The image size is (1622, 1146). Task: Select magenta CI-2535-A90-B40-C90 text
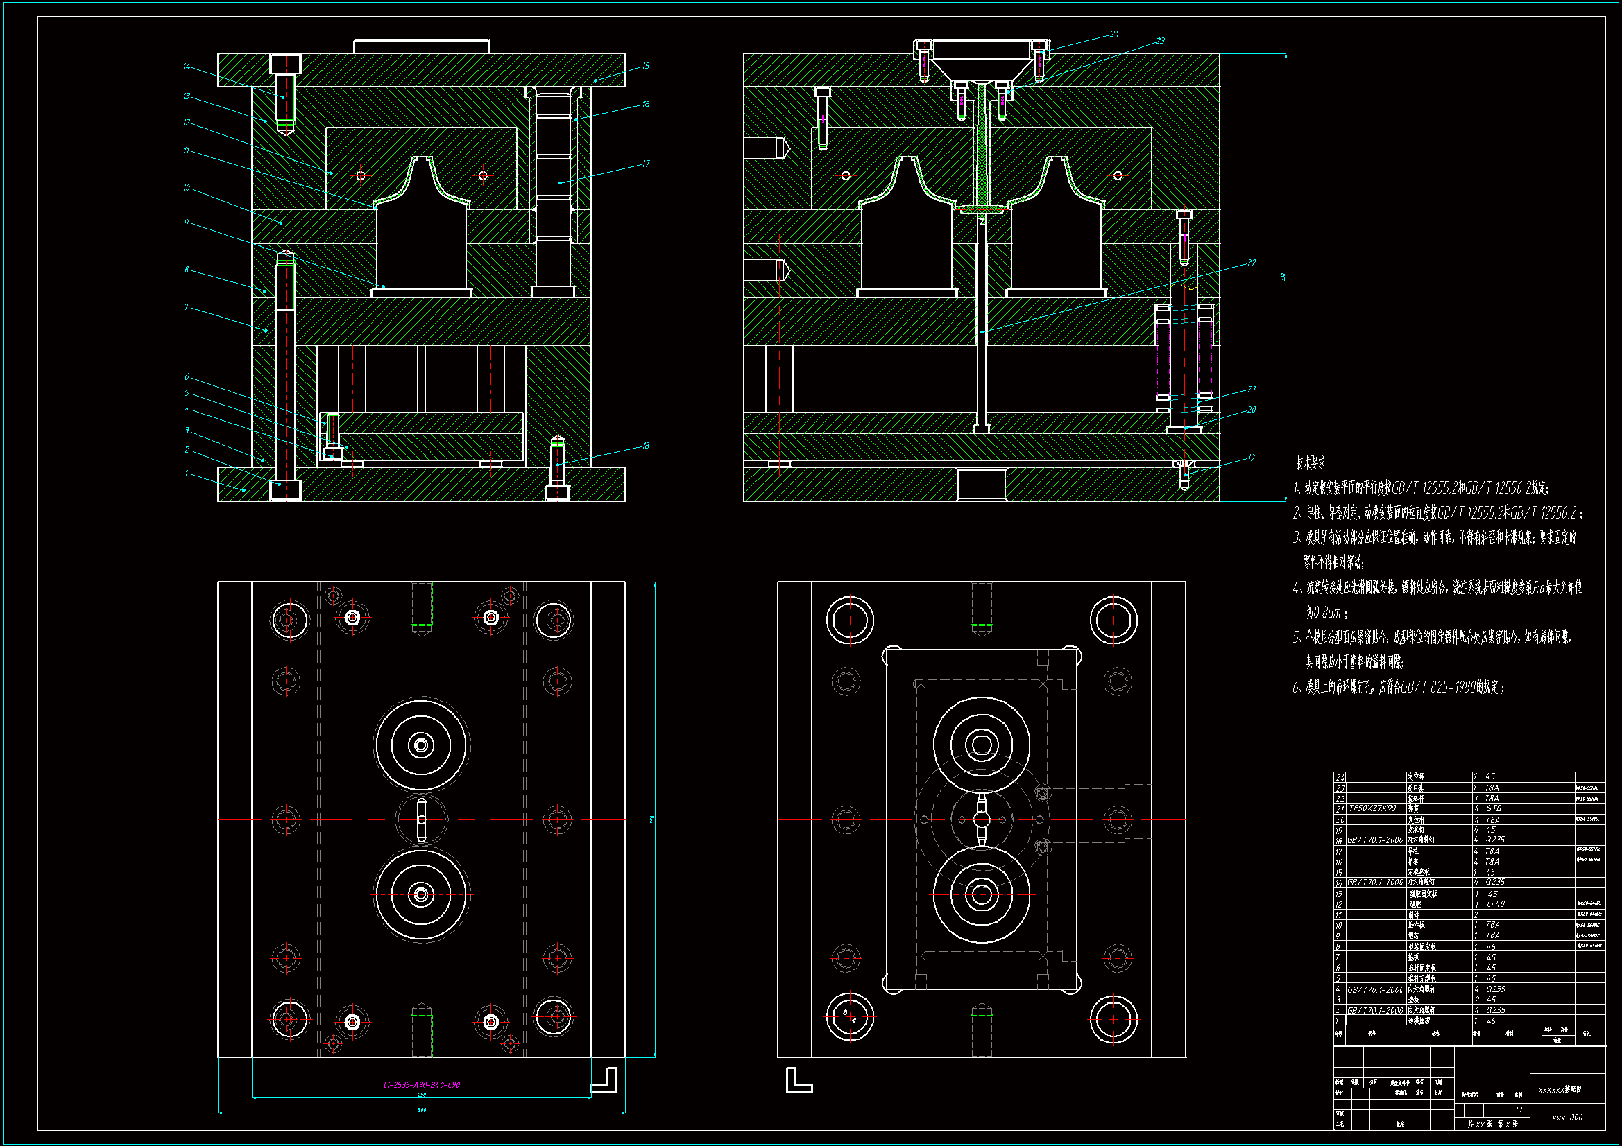pyautogui.click(x=422, y=1085)
